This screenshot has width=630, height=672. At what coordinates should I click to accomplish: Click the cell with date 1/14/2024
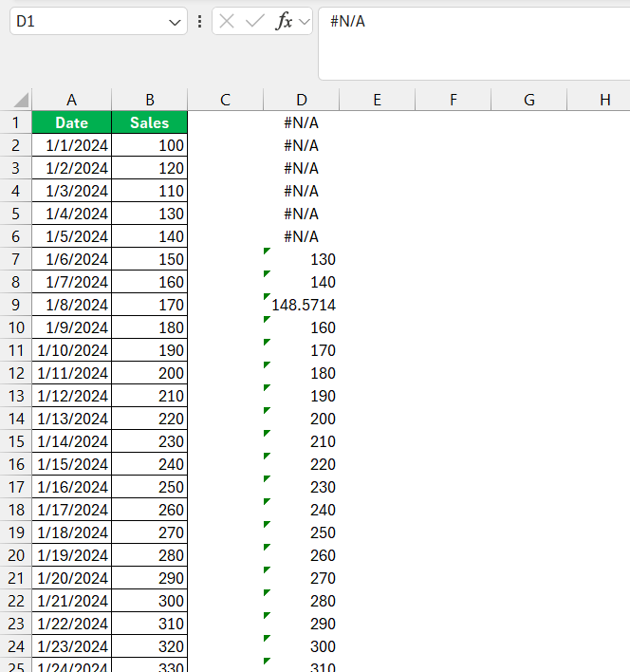(71, 441)
